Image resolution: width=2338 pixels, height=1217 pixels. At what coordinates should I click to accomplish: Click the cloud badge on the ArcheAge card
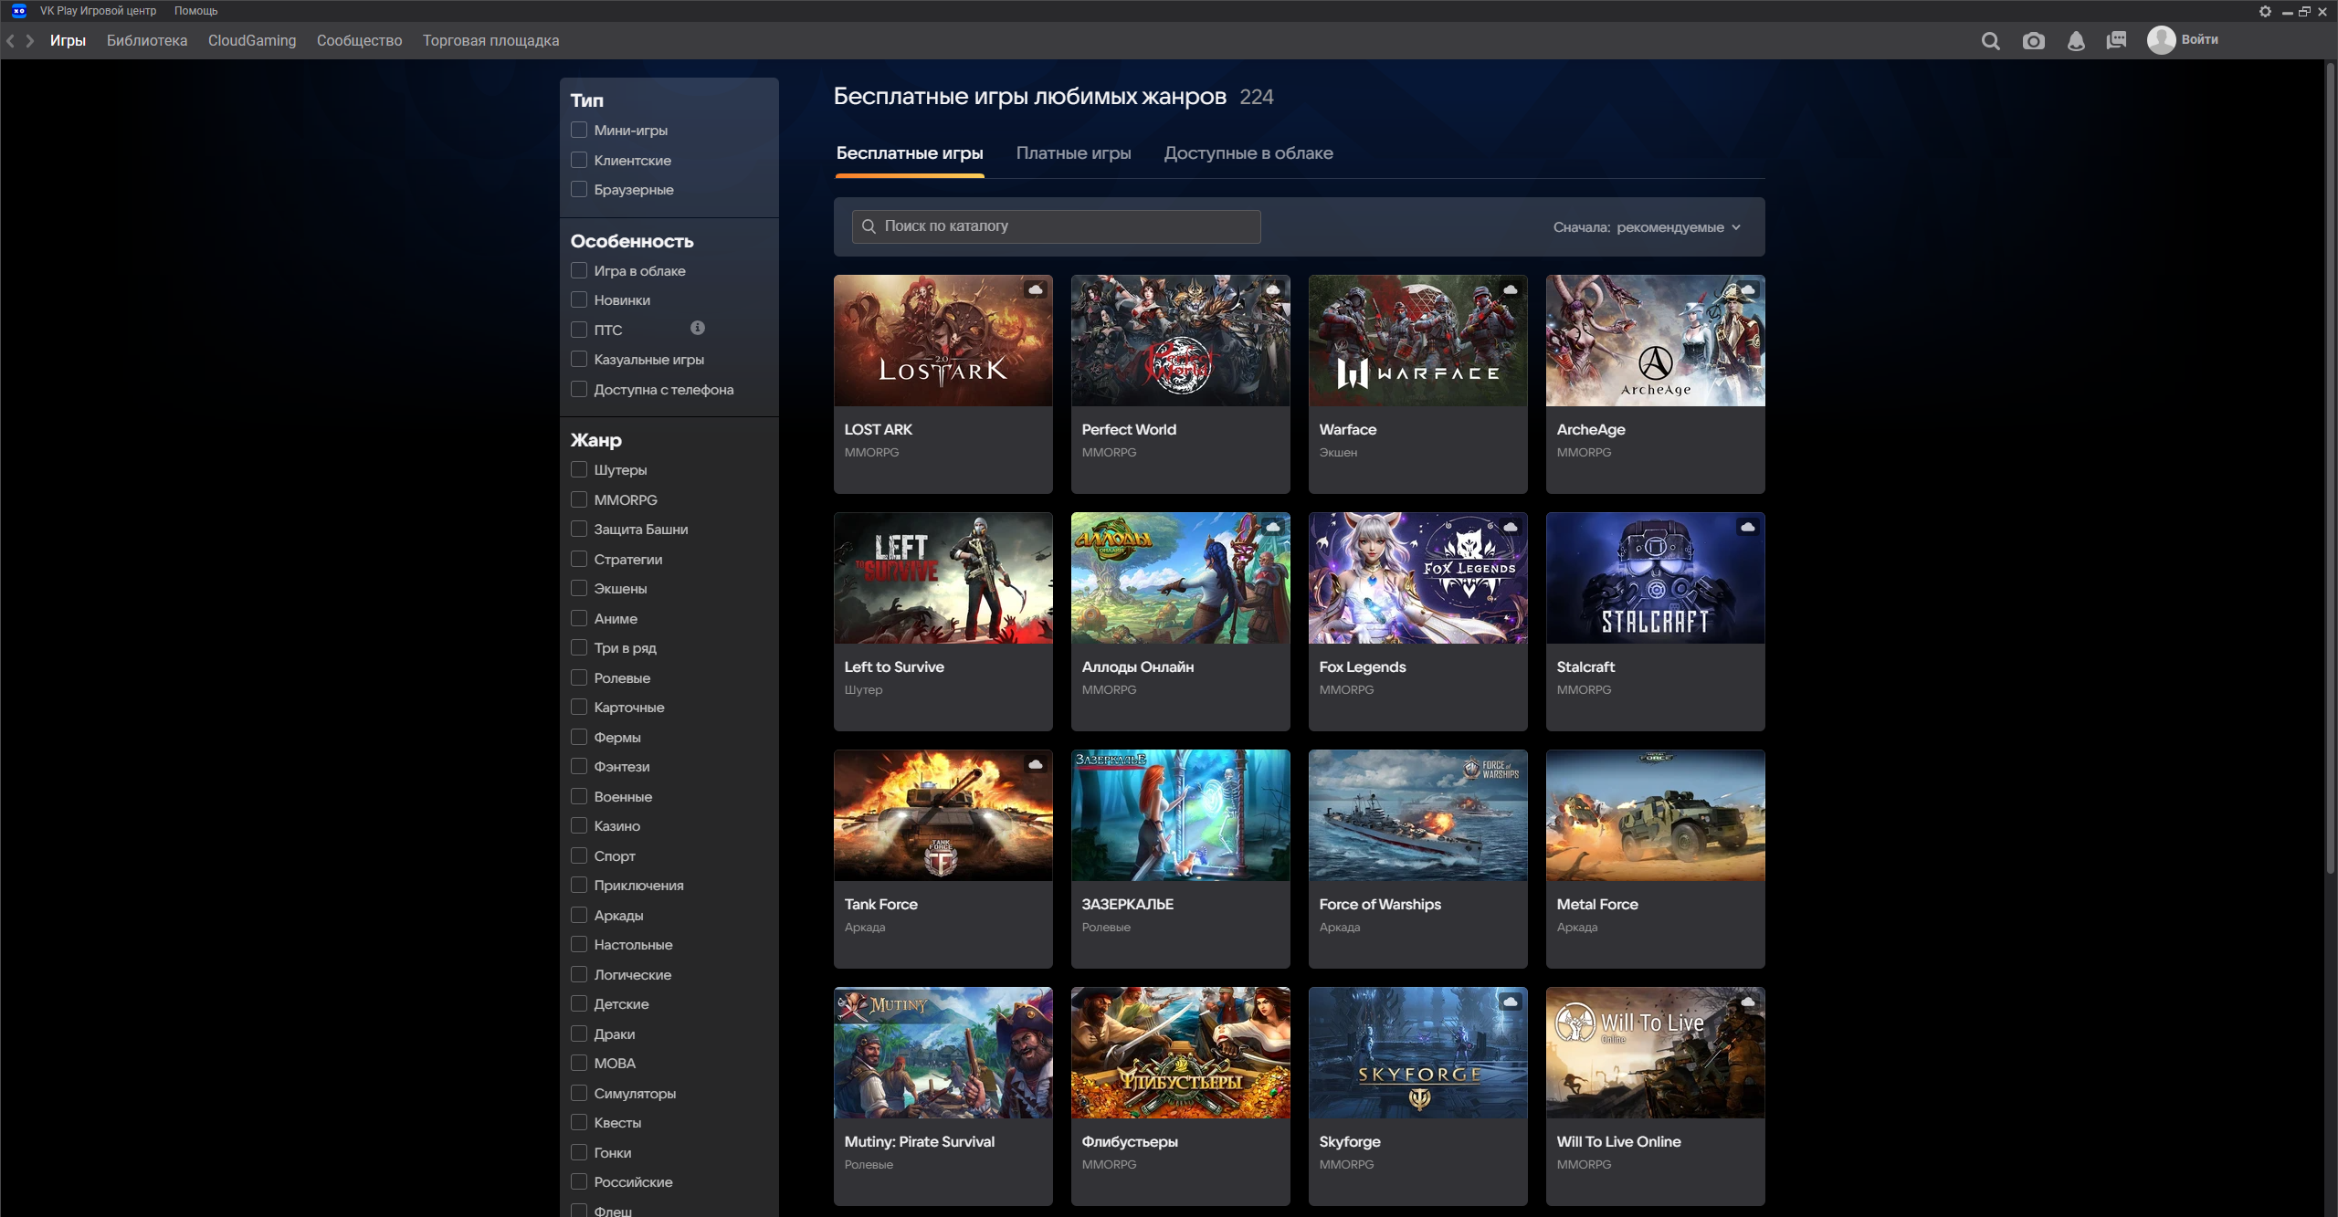pyautogui.click(x=1747, y=289)
